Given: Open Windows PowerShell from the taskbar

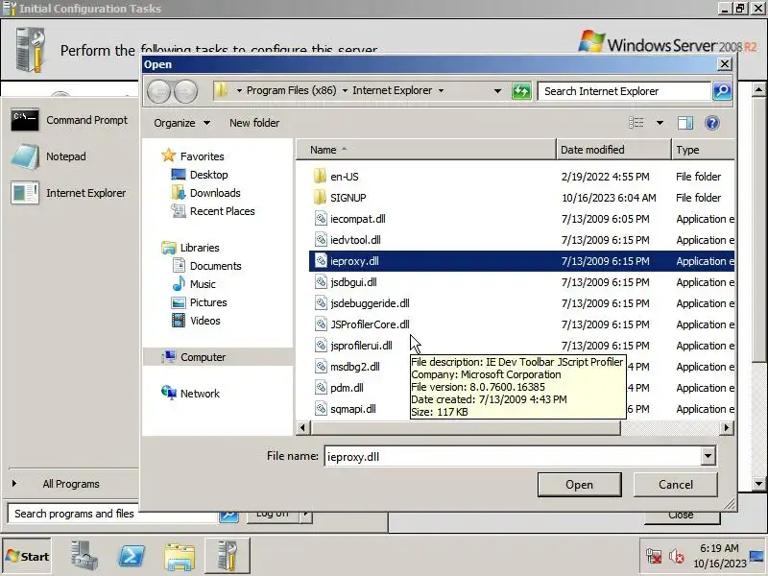Looking at the screenshot, I should click(x=132, y=556).
